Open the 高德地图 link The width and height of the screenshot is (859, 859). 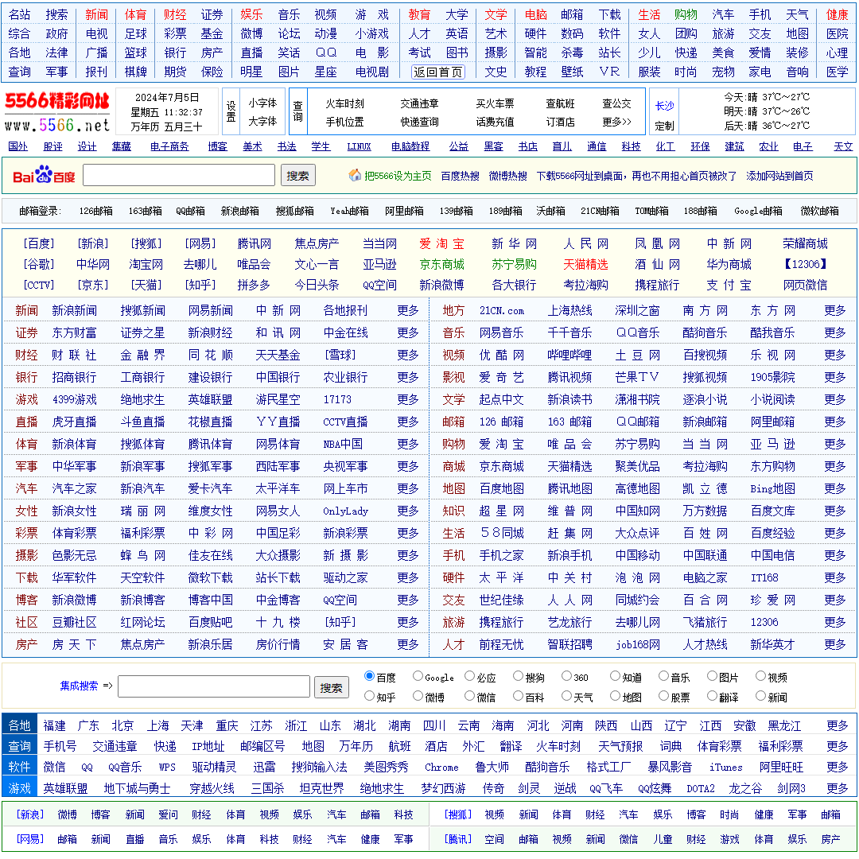(x=638, y=488)
